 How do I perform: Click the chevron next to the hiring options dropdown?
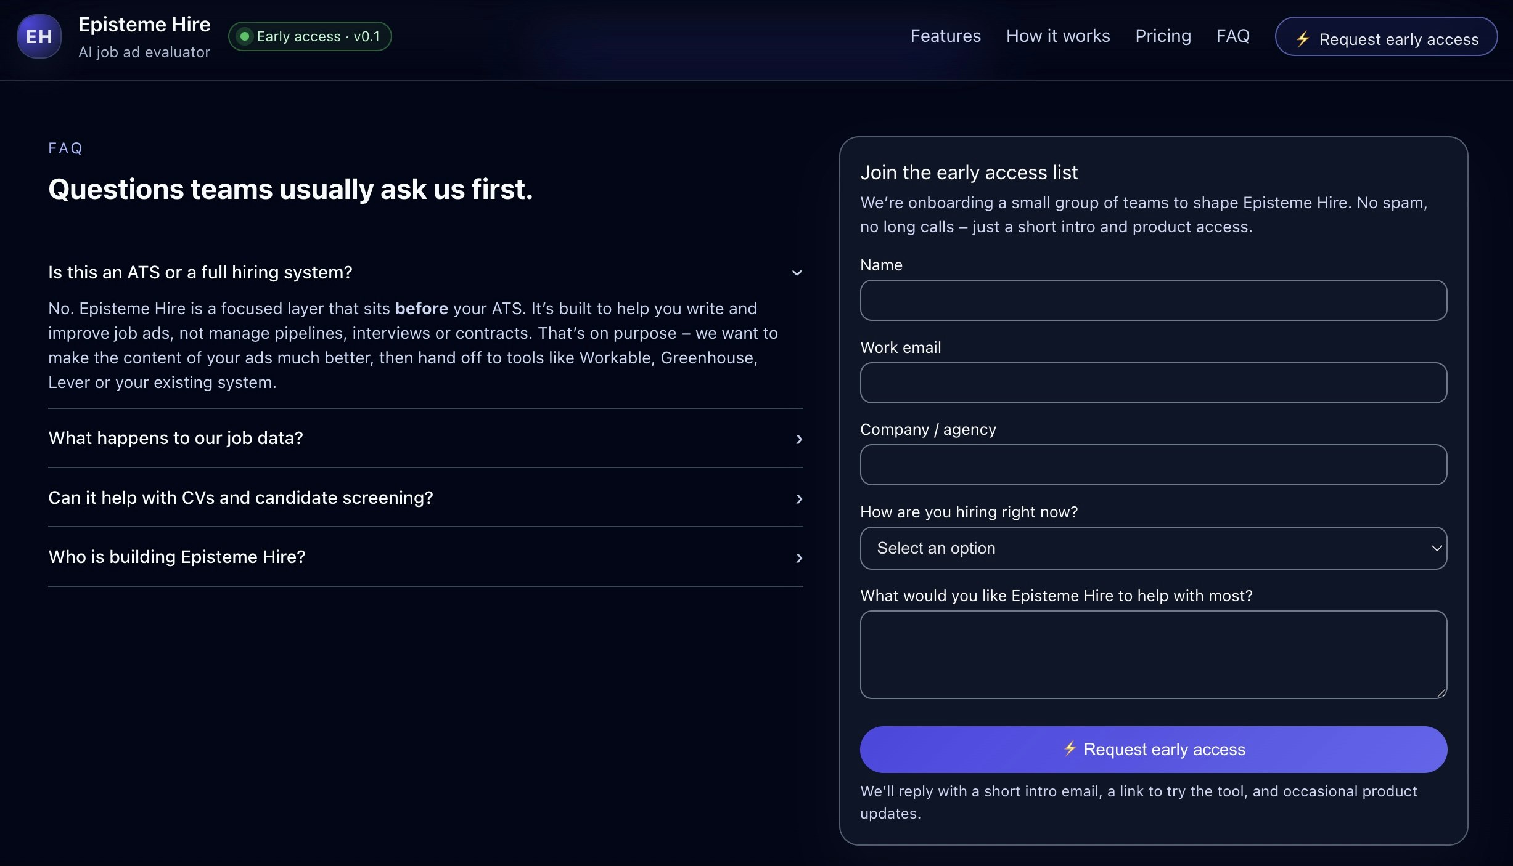coord(1437,548)
